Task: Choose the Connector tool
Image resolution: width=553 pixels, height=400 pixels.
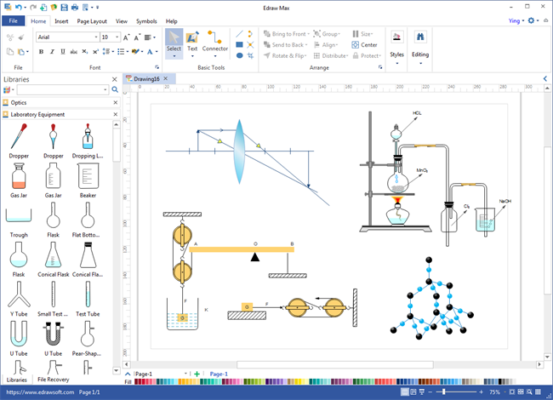Action: coord(215,43)
